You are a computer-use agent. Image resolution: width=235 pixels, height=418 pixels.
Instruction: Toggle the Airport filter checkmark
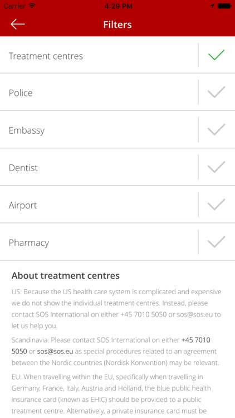[x=216, y=204]
